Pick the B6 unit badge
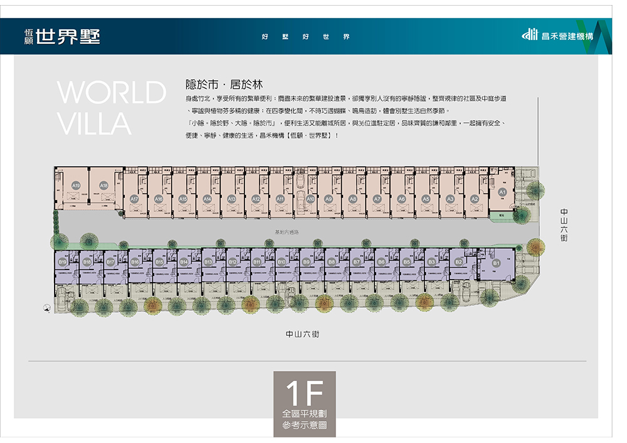 coord(381,262)
